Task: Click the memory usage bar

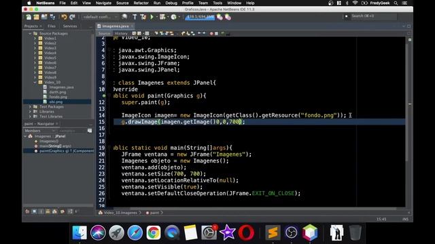Action: point(201,17)
